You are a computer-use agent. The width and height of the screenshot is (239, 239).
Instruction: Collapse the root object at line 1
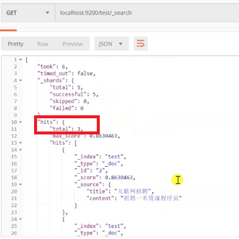click(20, 60)
